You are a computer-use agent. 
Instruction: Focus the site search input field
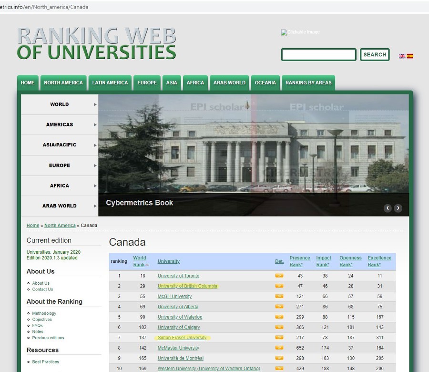[319, 54]
